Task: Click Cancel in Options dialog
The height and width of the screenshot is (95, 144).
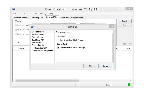Action: [105, 66]
